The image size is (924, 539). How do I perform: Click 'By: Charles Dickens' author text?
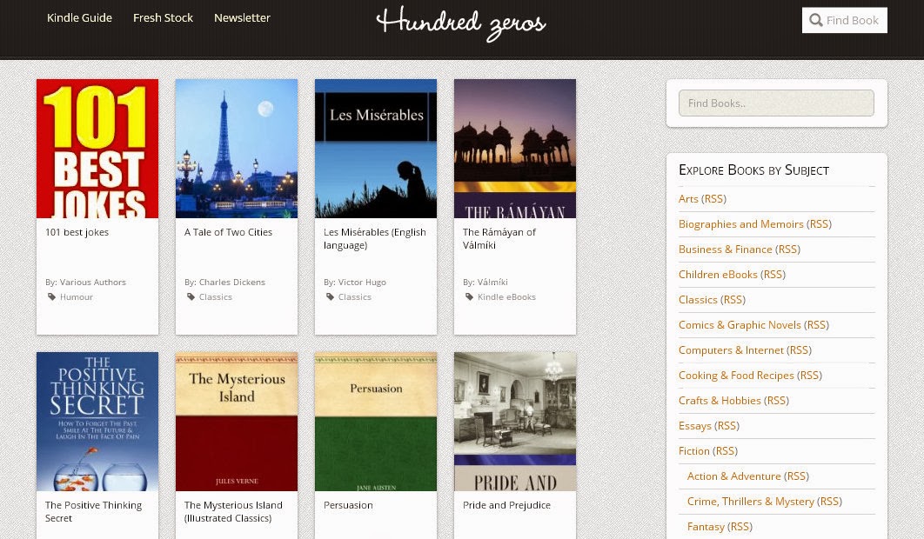point(224,283)
